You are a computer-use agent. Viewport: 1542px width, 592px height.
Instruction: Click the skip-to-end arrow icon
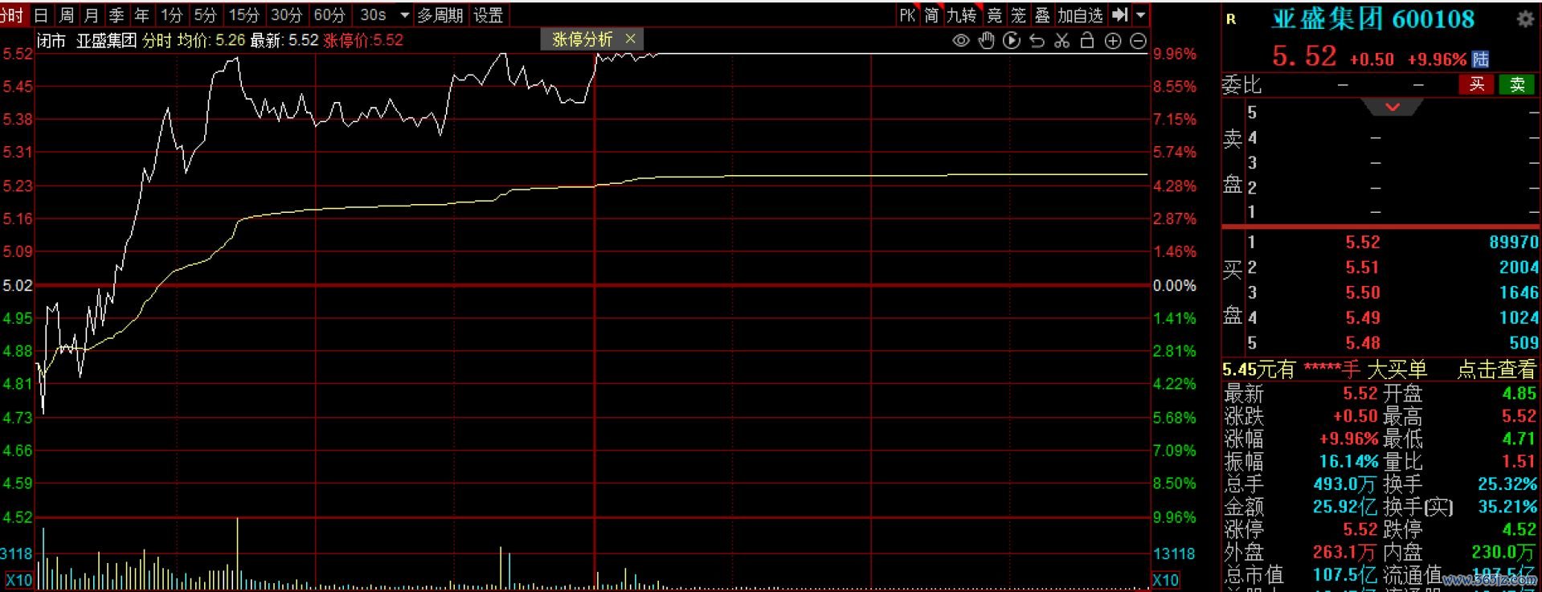pos(1119,14)
